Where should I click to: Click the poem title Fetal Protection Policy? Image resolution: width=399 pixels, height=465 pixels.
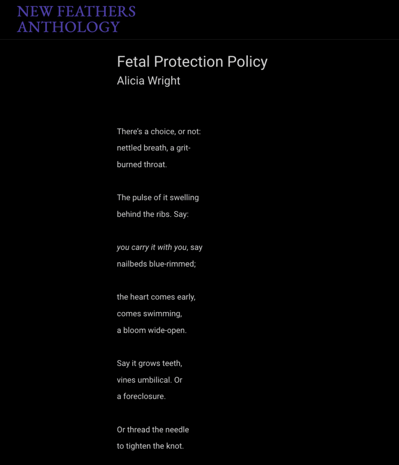pyautogui.click(x=192, y=62)
